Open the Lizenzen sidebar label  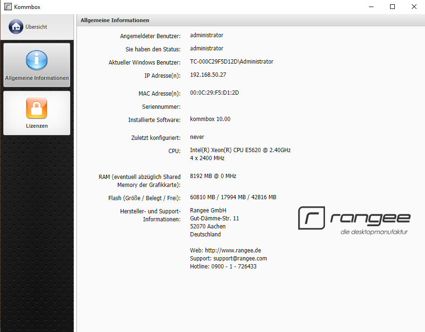click(37, 126)
